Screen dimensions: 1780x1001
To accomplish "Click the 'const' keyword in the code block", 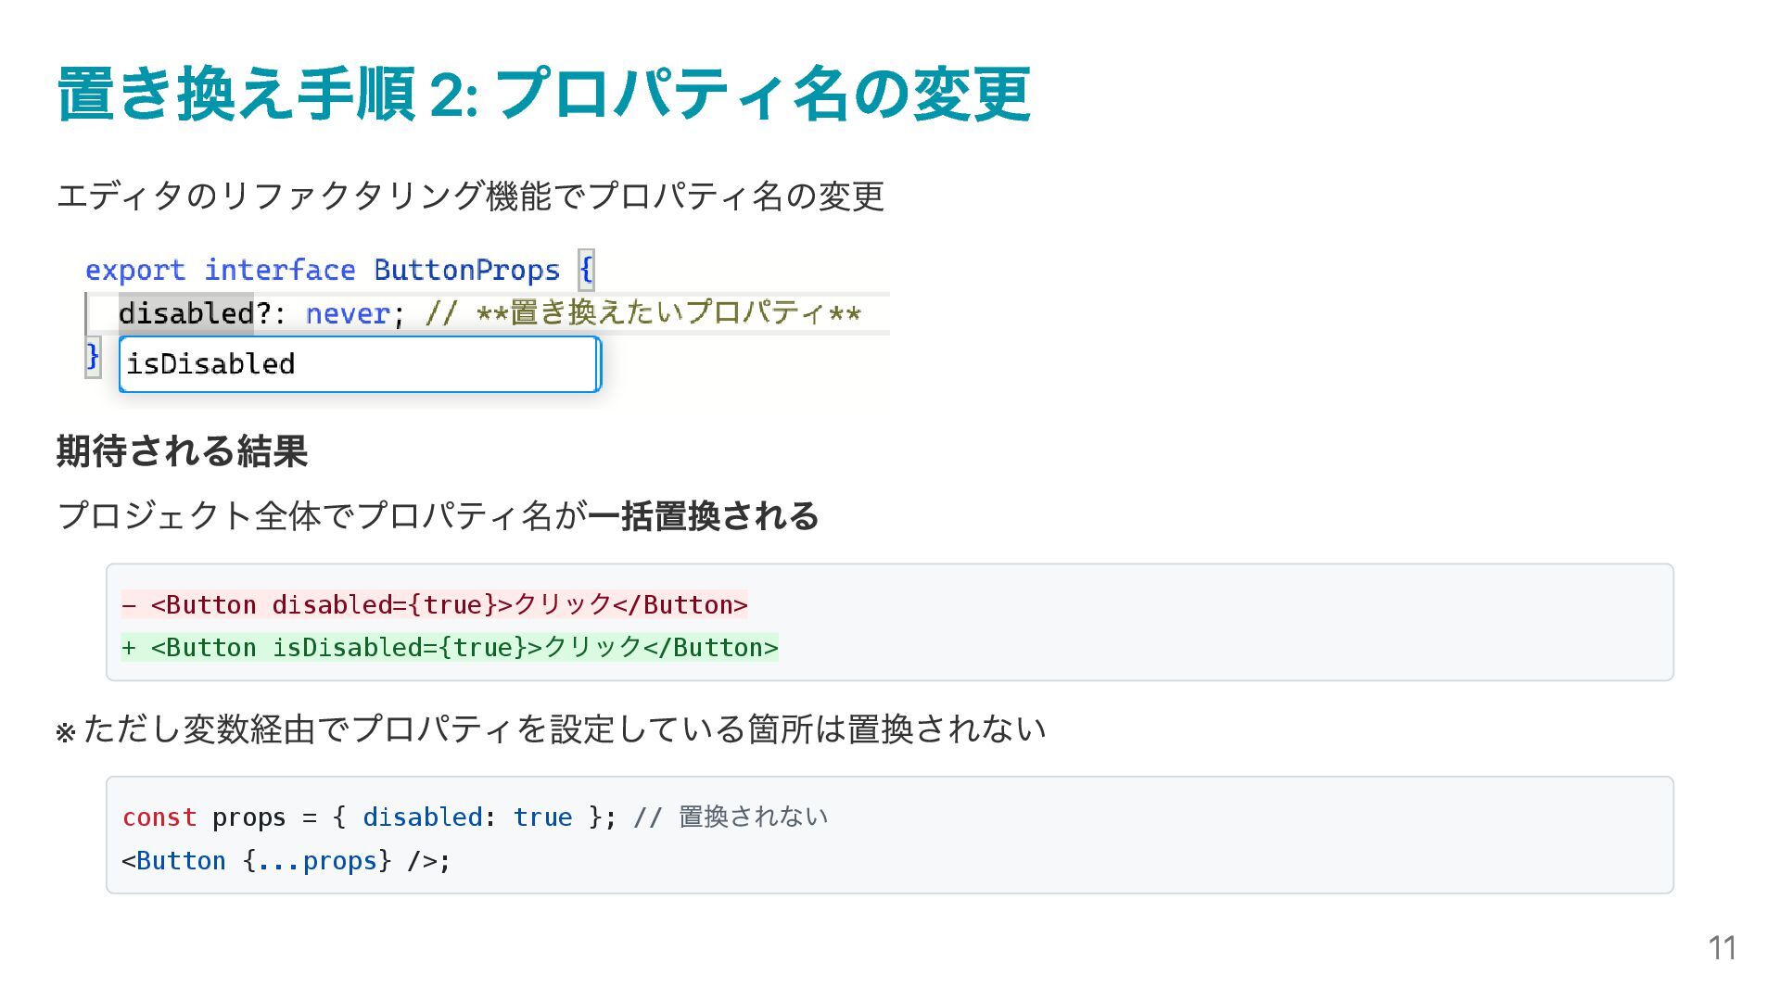I will tap(159, 817).
